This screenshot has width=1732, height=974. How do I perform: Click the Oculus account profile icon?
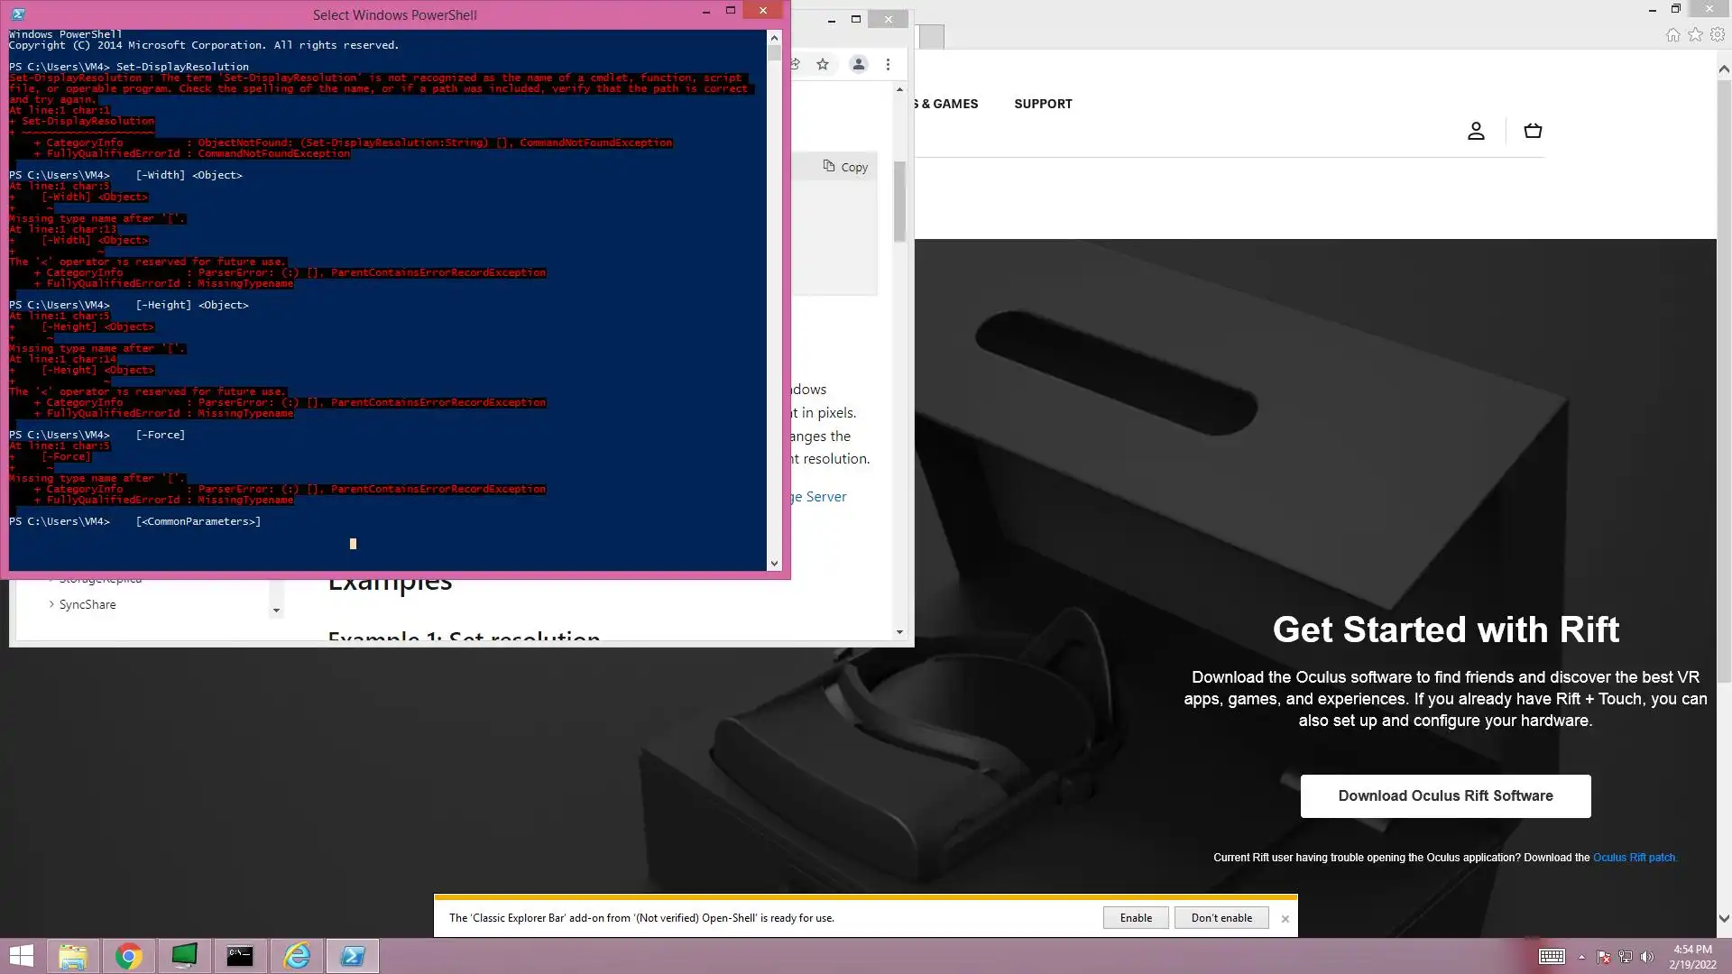click(1476, 132)
